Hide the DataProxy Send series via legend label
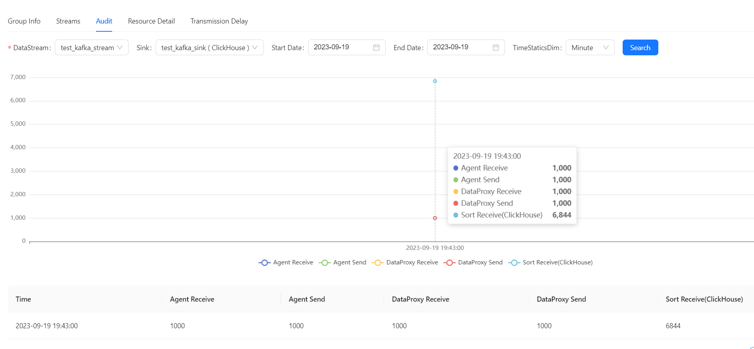 pos(480,262)
